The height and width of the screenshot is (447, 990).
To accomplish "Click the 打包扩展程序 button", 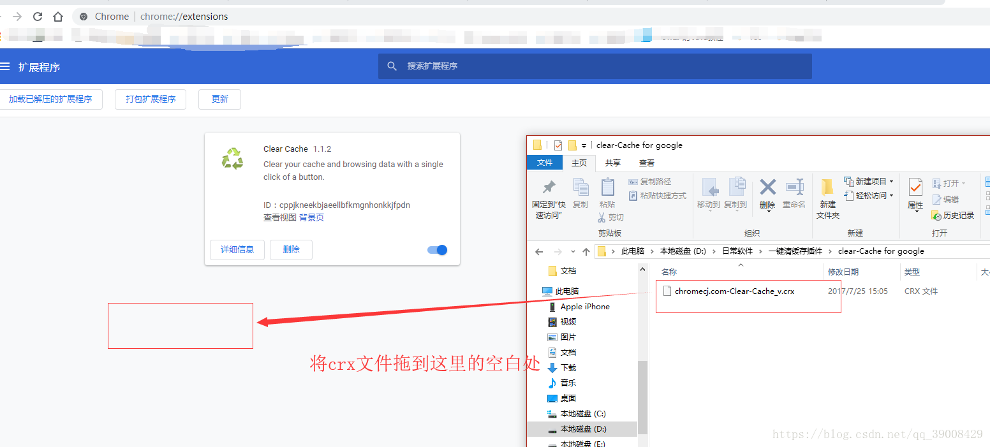I will 151,99.
